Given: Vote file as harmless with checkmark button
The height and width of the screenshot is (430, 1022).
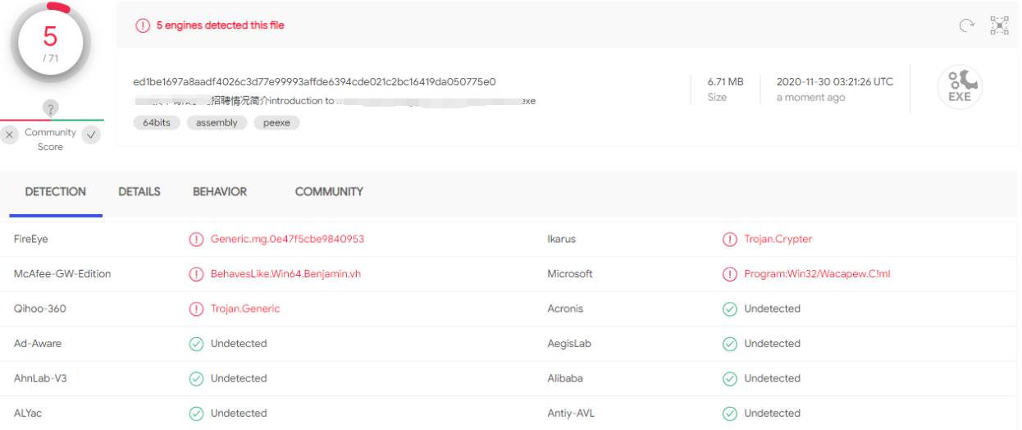Looking at the screenshot, I should point(91,135).
